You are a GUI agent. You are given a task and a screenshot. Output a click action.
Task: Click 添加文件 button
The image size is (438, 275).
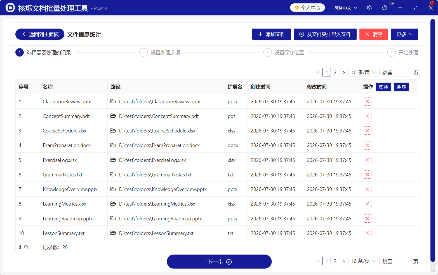[272, 34]
